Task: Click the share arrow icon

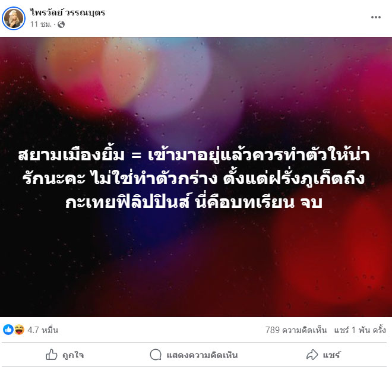Action: (x=312, y=355)
